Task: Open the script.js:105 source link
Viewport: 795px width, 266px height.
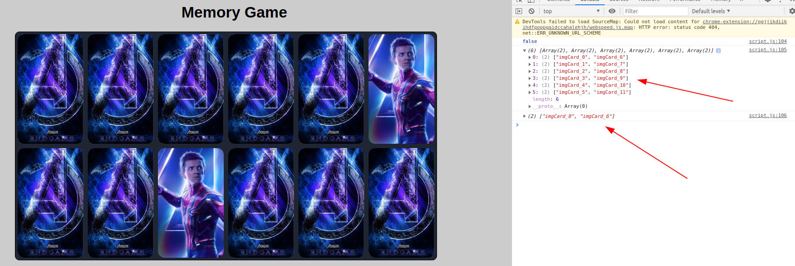Action: pos(768,50)
